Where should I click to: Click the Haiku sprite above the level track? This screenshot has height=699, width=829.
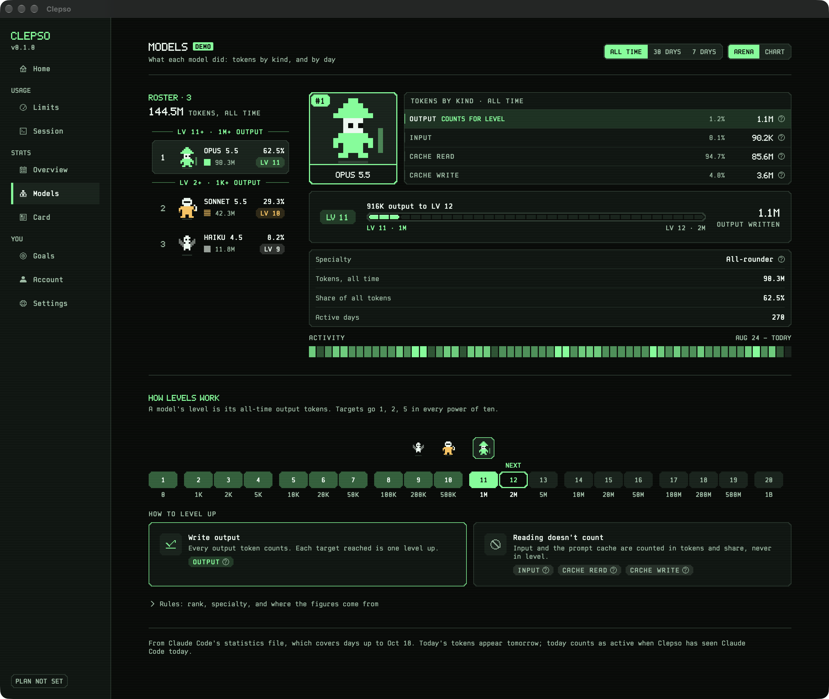(418, 448)
